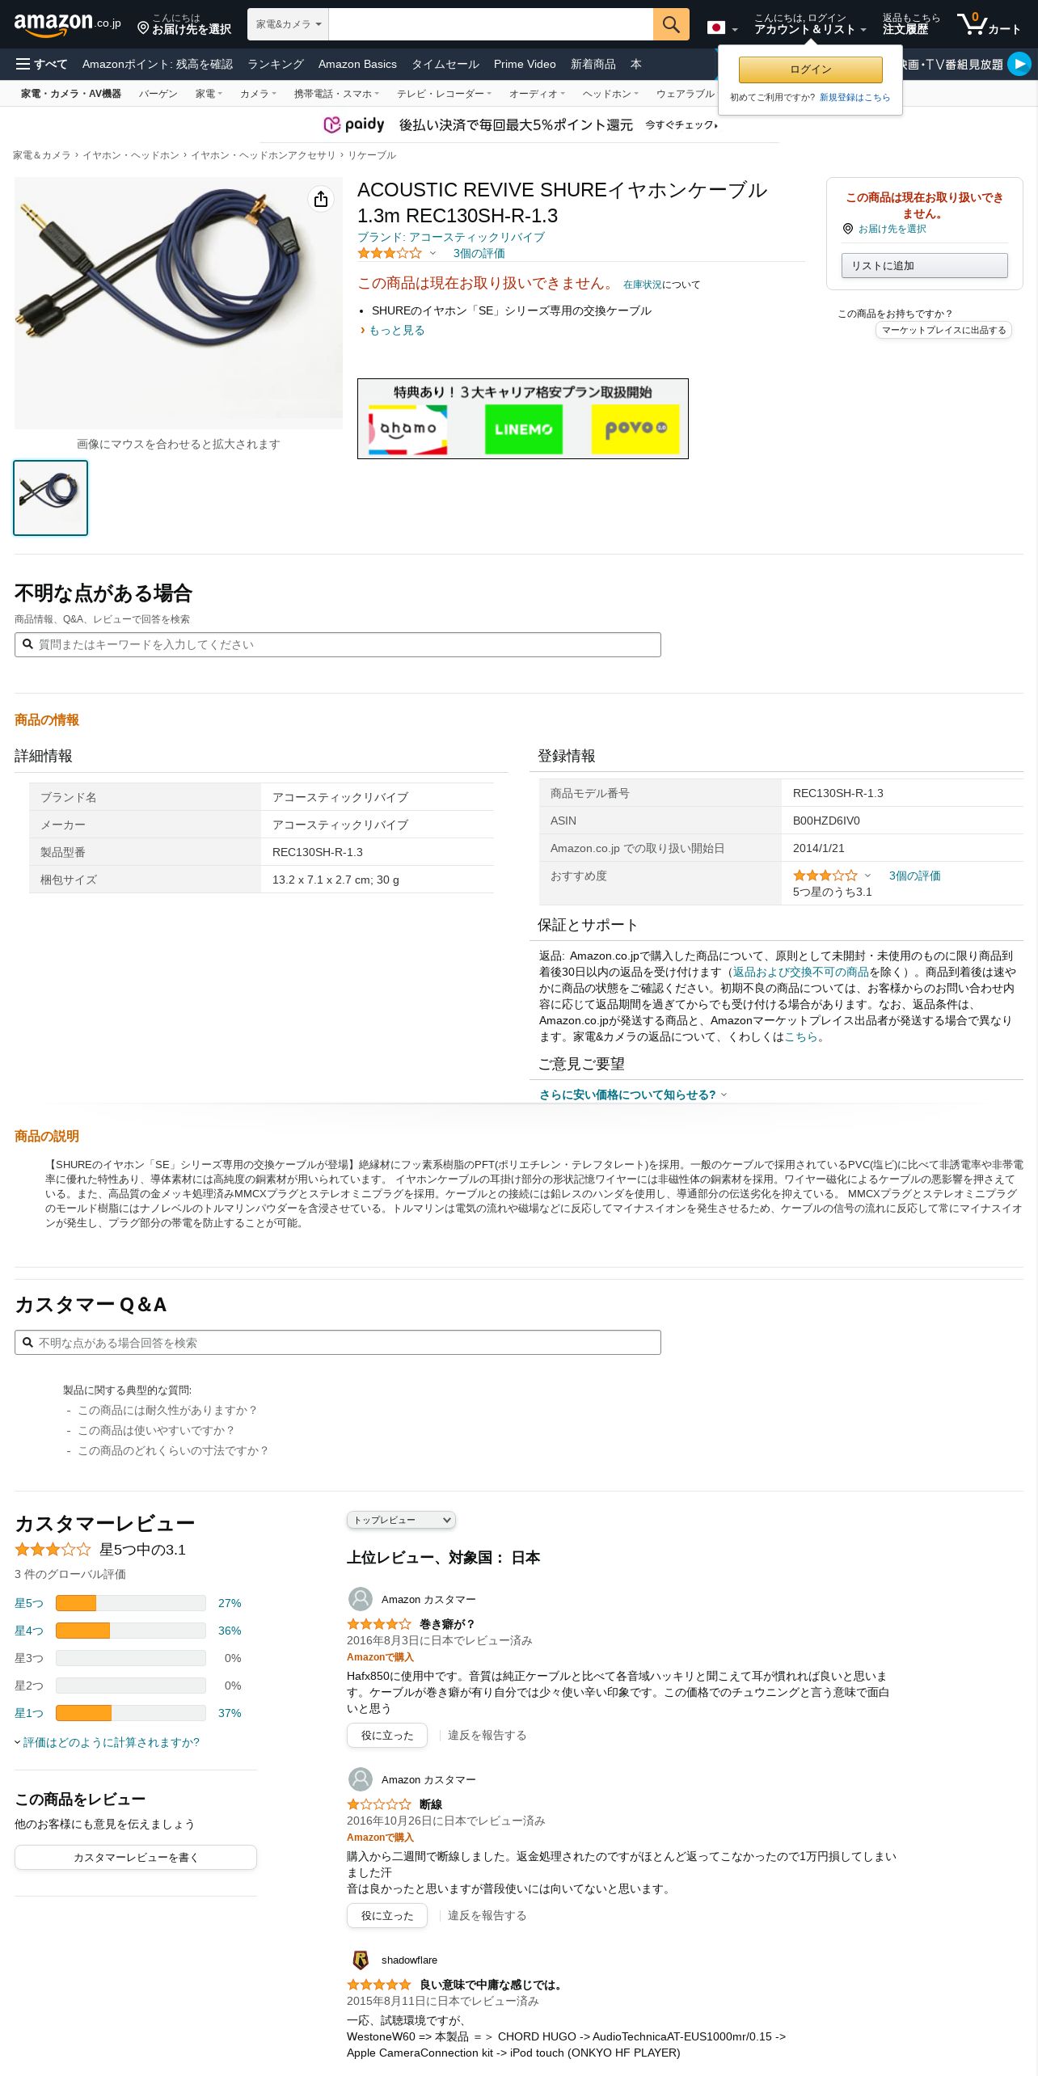This screenshot has width=1038, height=2076.
Task: Expand 携帯電話・スマホ submenu
Action: tap(336, 94)
